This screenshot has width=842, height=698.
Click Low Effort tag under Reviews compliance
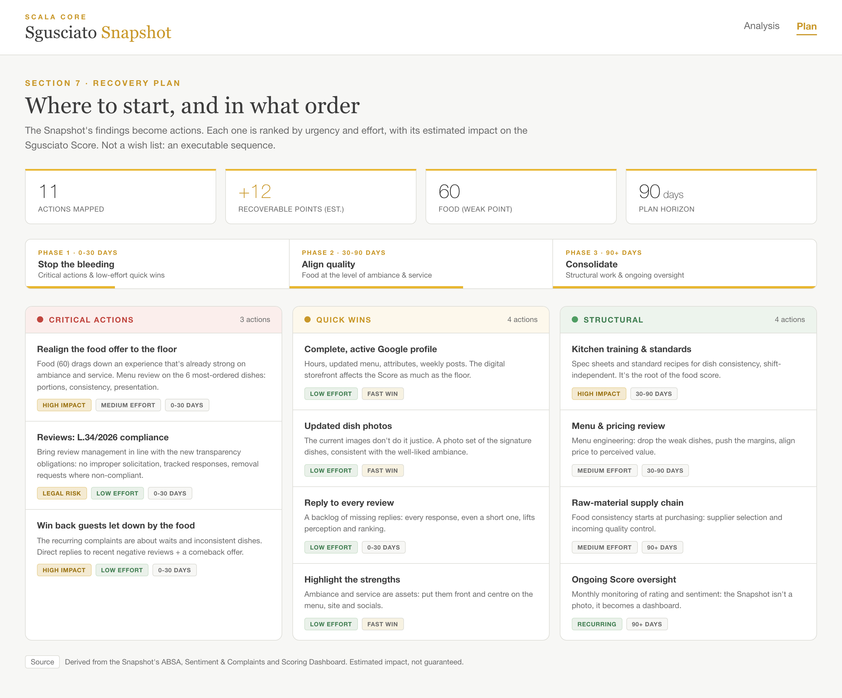tap(117, 493)
